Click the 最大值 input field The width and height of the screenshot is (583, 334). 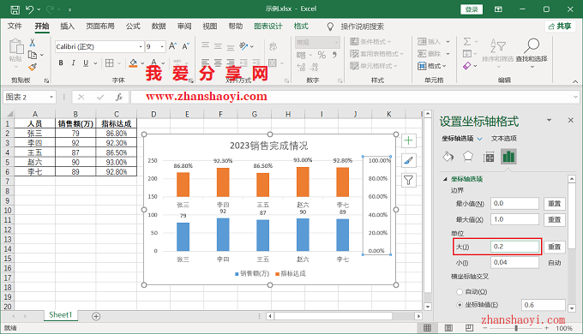[514, 219]
